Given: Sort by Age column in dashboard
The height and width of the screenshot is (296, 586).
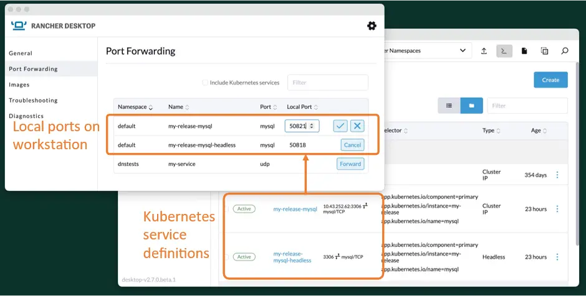Looking at the screenshot, I should tap(539, 131).
